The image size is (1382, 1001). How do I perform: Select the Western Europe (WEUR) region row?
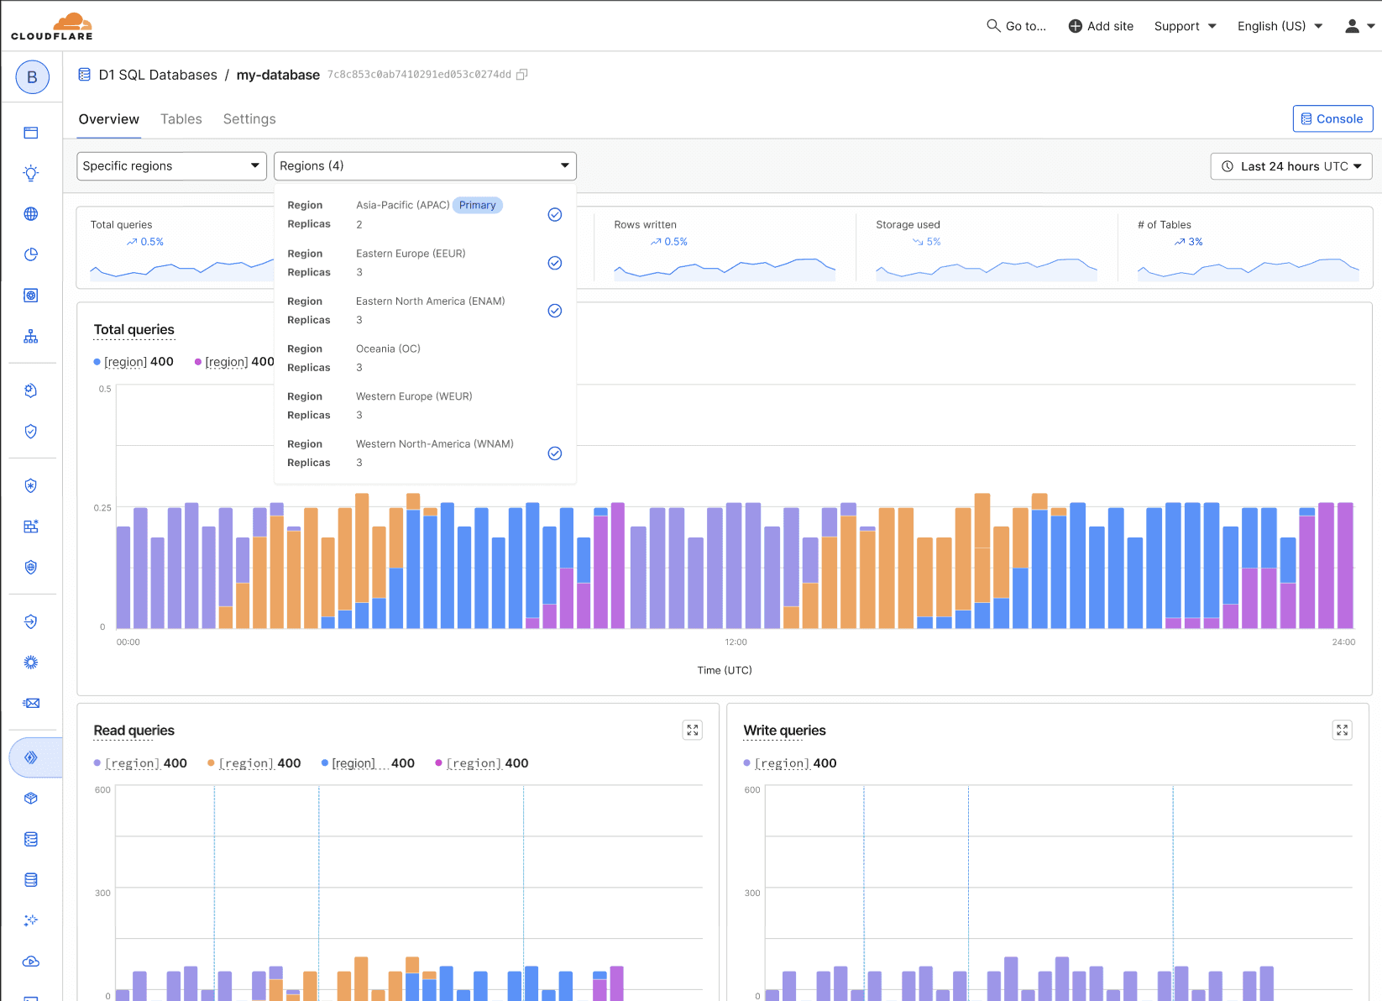tap(425, 406)
